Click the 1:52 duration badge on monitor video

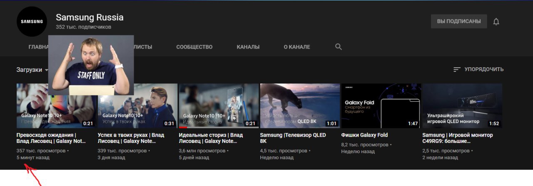(494, 123)
